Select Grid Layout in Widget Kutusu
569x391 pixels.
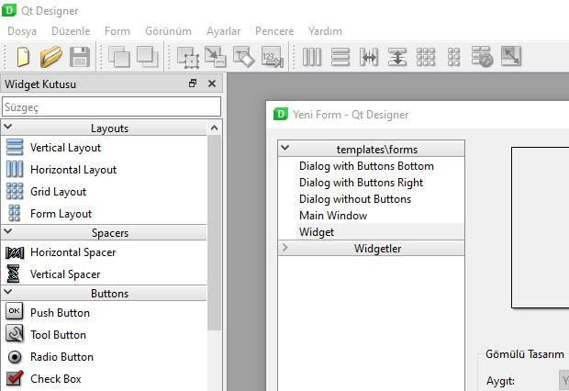pos(104,191)
